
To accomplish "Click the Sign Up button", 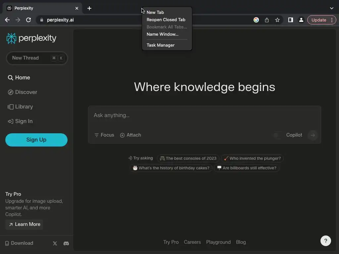I will pos(36,140).
